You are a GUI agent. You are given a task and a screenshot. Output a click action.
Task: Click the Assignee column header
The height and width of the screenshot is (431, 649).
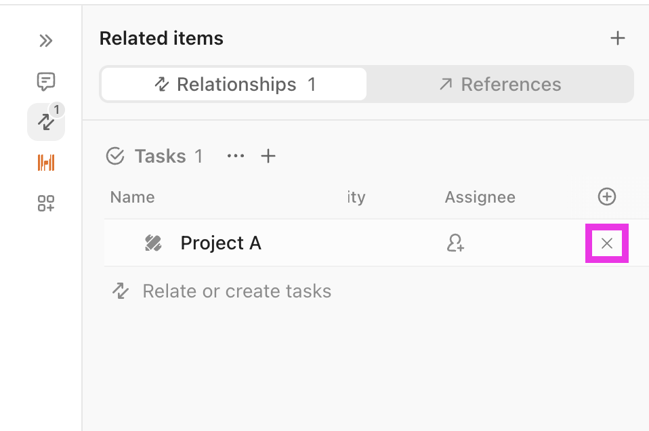pyautogui.click(x=480, y=197)
